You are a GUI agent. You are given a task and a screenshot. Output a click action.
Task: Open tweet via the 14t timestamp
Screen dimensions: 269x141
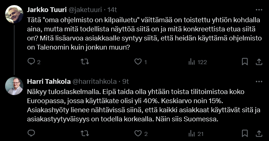tap(112, 10)
